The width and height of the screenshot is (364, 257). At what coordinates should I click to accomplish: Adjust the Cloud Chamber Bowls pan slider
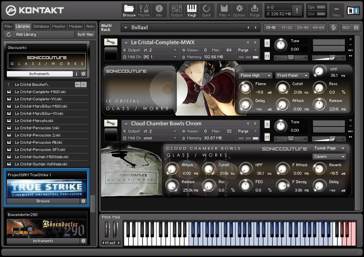(x=291, y=139)
